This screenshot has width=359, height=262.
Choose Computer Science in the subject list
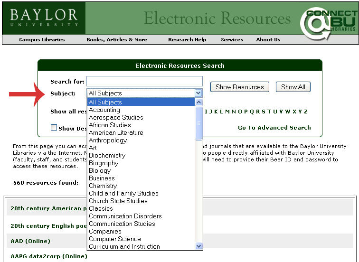114,239
